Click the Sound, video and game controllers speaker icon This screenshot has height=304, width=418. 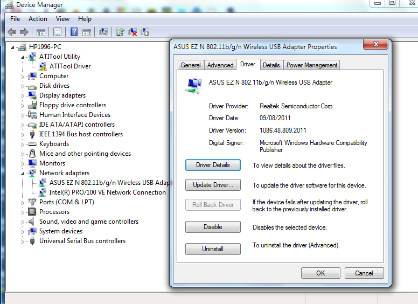[32, 222]
